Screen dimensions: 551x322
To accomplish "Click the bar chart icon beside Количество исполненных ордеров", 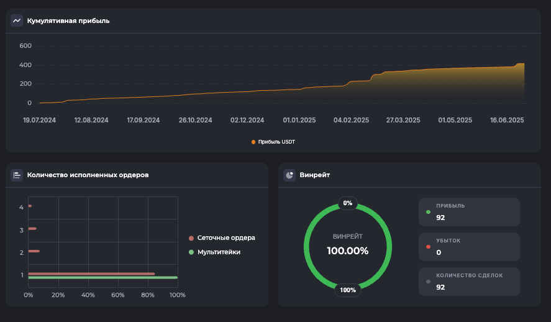I will (x=17, y=175).
